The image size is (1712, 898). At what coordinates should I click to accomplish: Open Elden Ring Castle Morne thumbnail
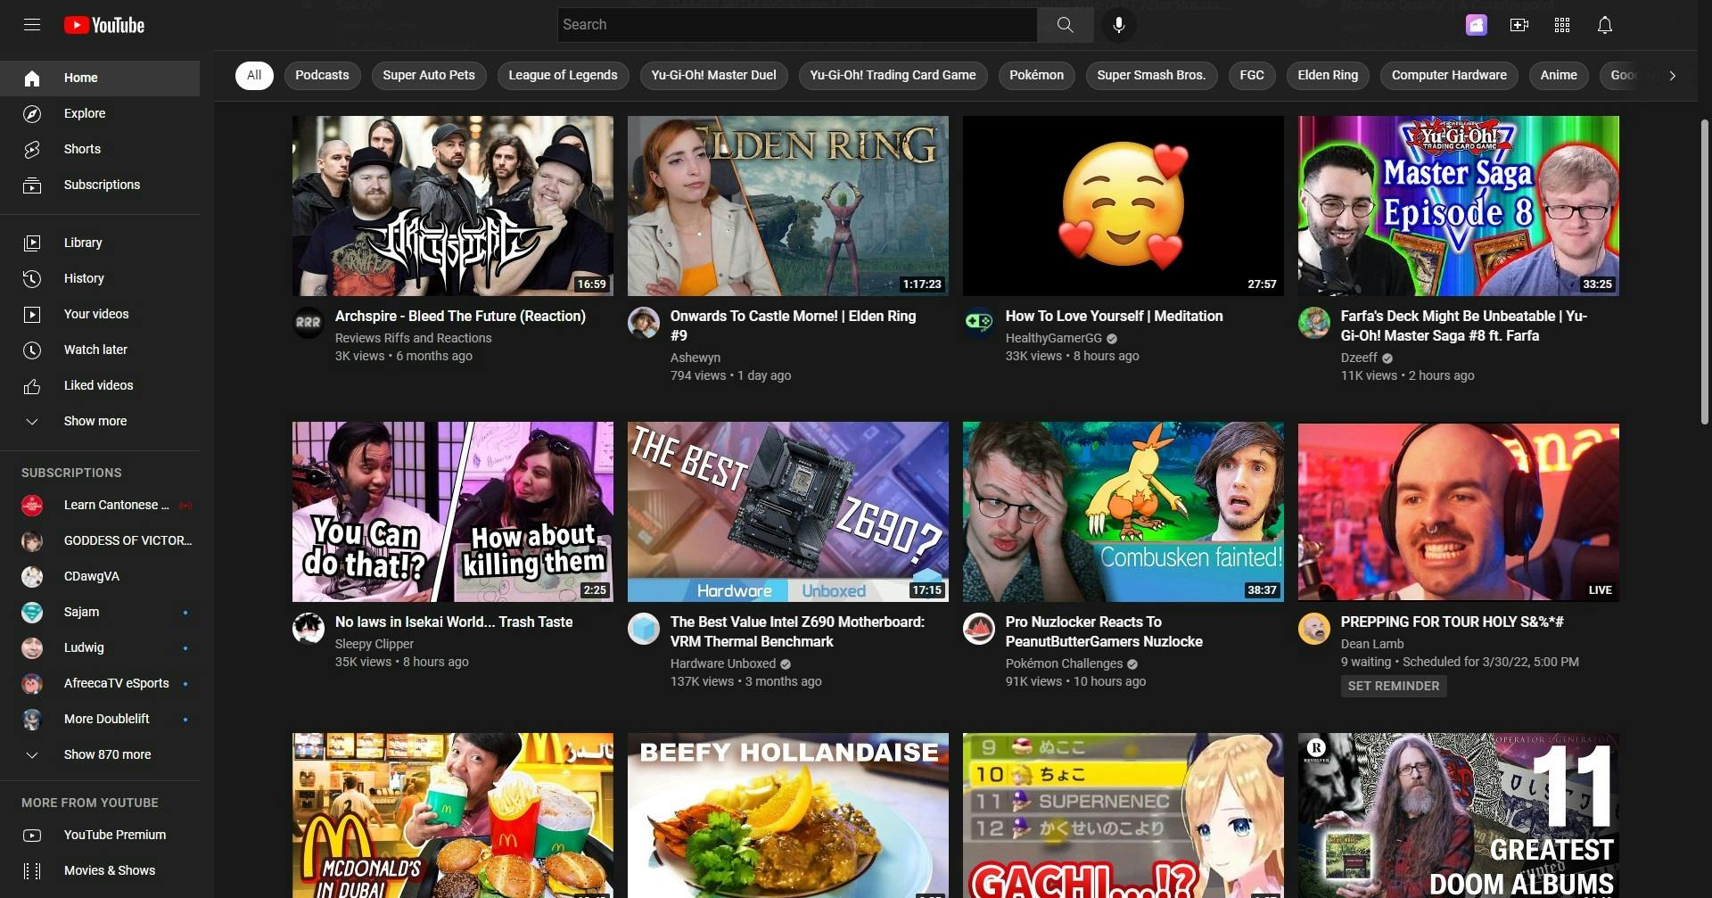point(788,206)
